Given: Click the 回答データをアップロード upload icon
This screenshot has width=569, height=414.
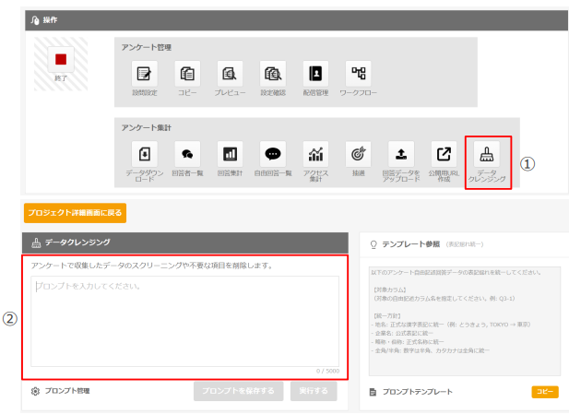Looking at the screenshot, I should click(x=401, y=154).
